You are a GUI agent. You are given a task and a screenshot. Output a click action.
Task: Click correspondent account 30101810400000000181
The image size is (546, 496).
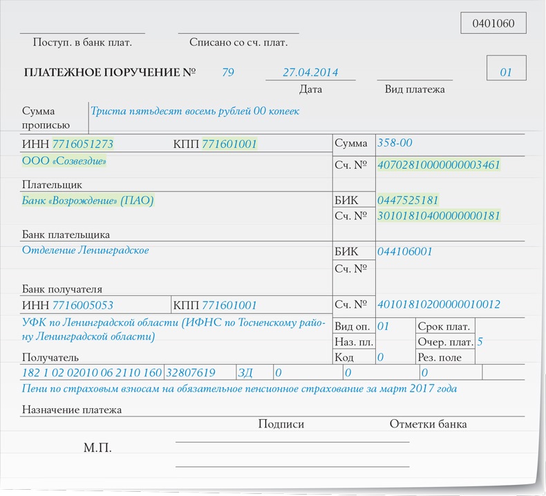(x=439, y=215)
